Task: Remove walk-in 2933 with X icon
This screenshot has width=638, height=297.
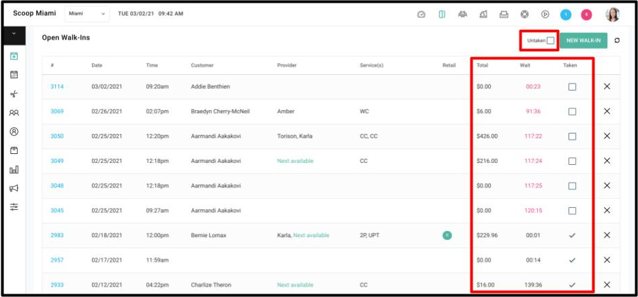Action: (607, 285)
